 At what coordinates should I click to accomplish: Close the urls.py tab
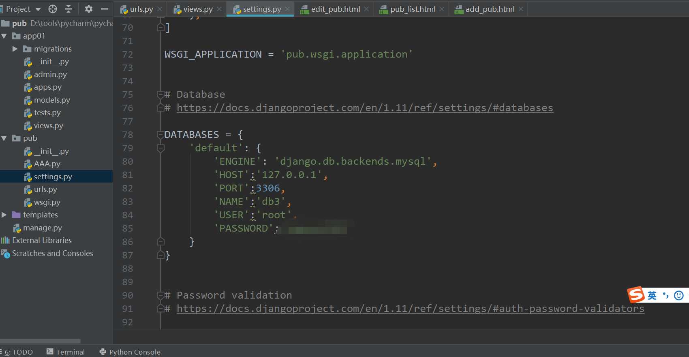160,9
